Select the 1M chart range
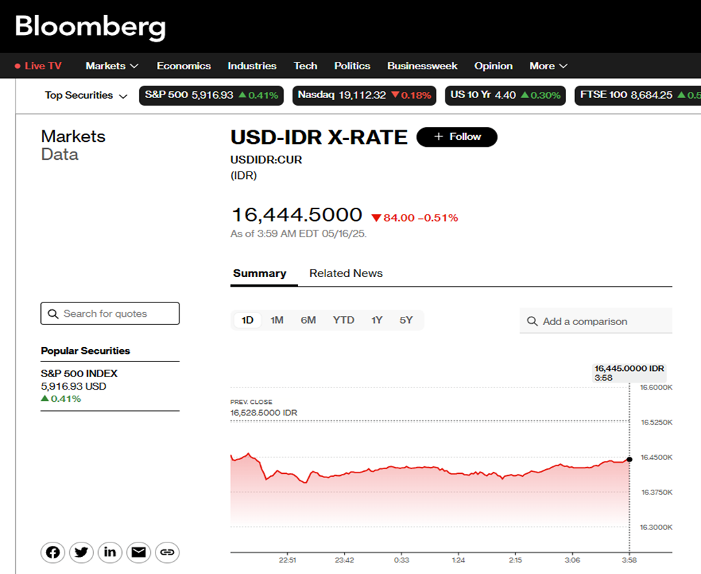The height and width of the screenshot is (574, 701). 277,320
